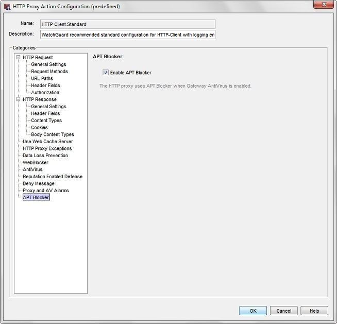Select the HTTP Request category
The height and width of the screenshot is (324, 337).
(38, 57)
